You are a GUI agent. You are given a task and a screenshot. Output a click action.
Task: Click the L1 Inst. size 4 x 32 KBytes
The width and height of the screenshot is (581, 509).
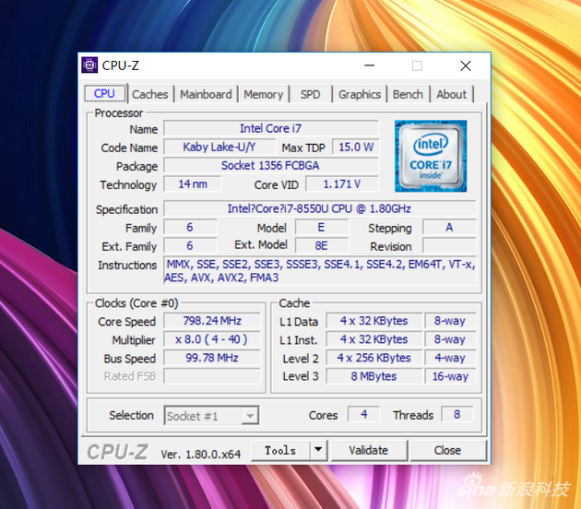pyautogui.click(x=373, y=339)
